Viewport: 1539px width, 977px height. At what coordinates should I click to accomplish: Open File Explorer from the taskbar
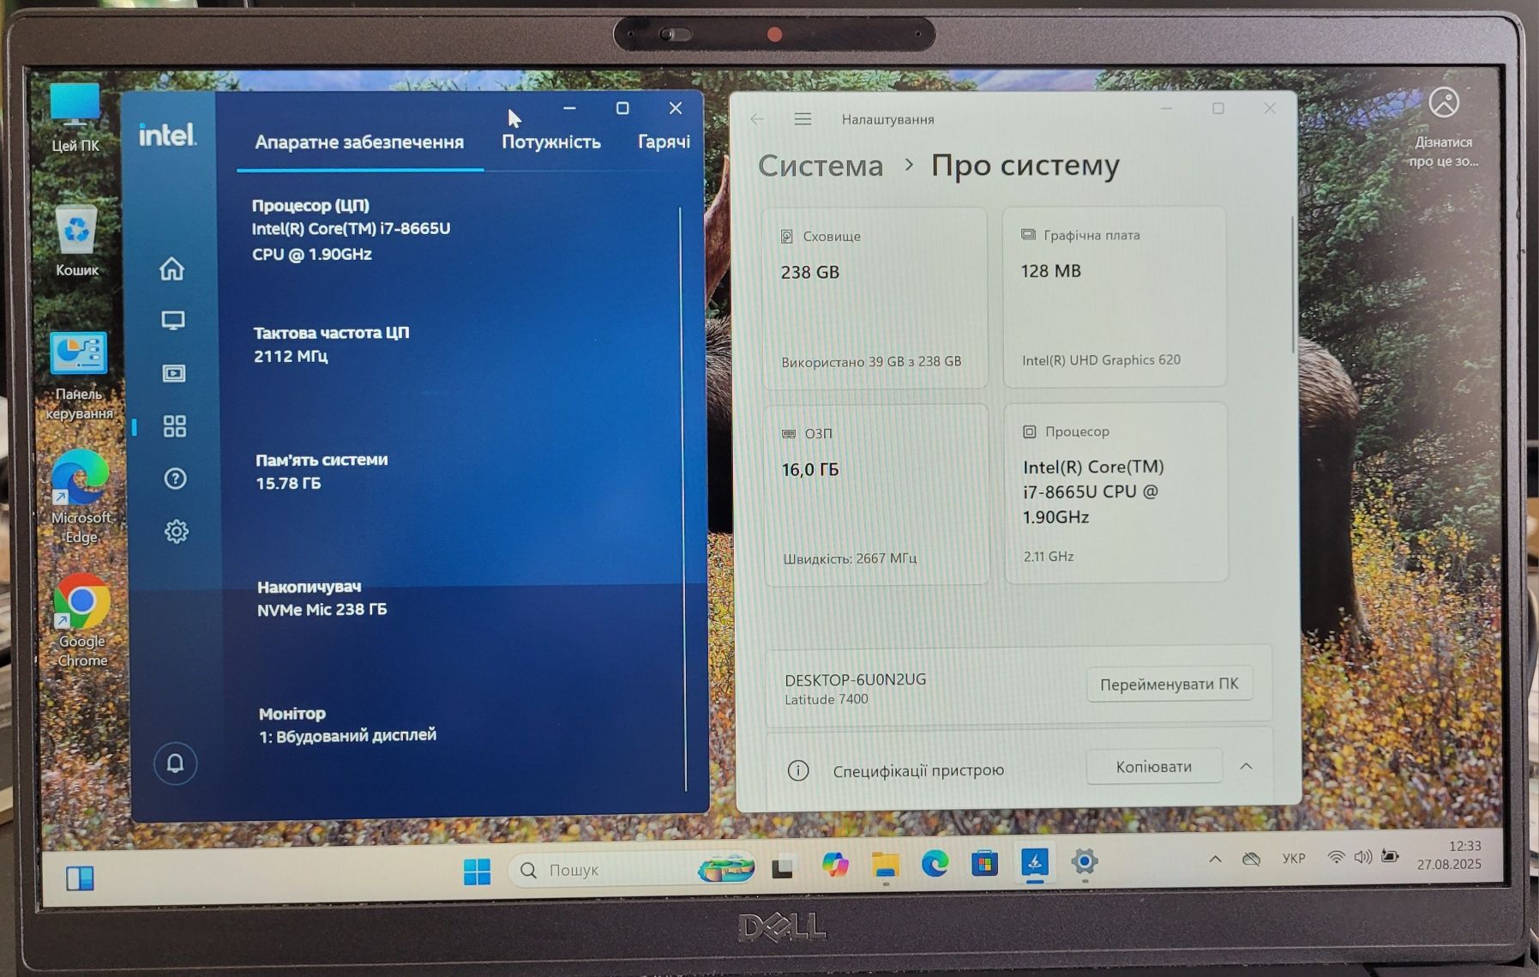pyautogui.click(x=886, y=865)
